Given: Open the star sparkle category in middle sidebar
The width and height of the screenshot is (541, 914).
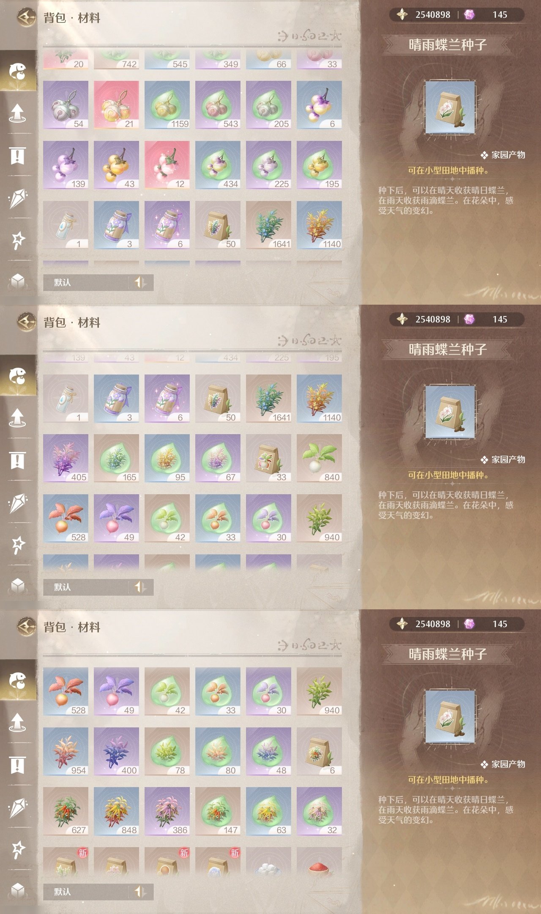Looking at the screenshot, I should coord(18,545).
